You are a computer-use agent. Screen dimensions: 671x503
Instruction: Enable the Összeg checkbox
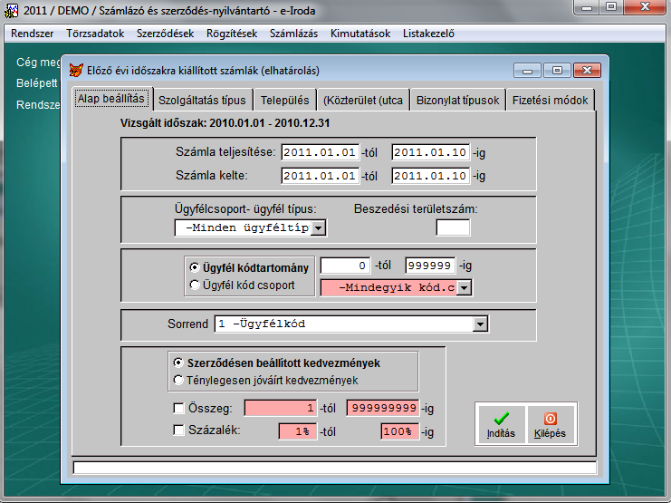pos(177,409)
